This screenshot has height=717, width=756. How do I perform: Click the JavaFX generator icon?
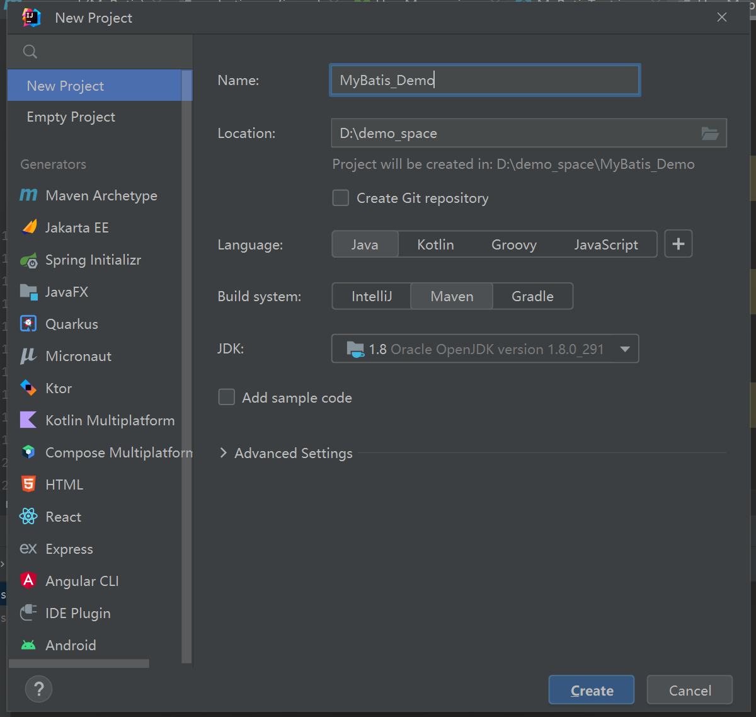(x=29, y=292)
